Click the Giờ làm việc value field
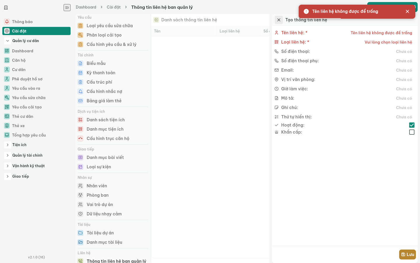The image size is (420, 263). pyautogui.click(x=404, y=89)
